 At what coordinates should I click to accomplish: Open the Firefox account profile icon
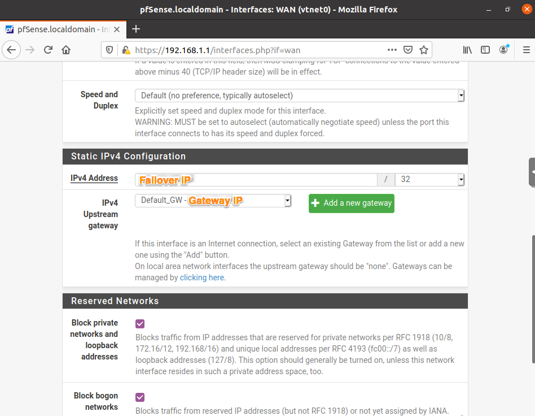point(503,50)
